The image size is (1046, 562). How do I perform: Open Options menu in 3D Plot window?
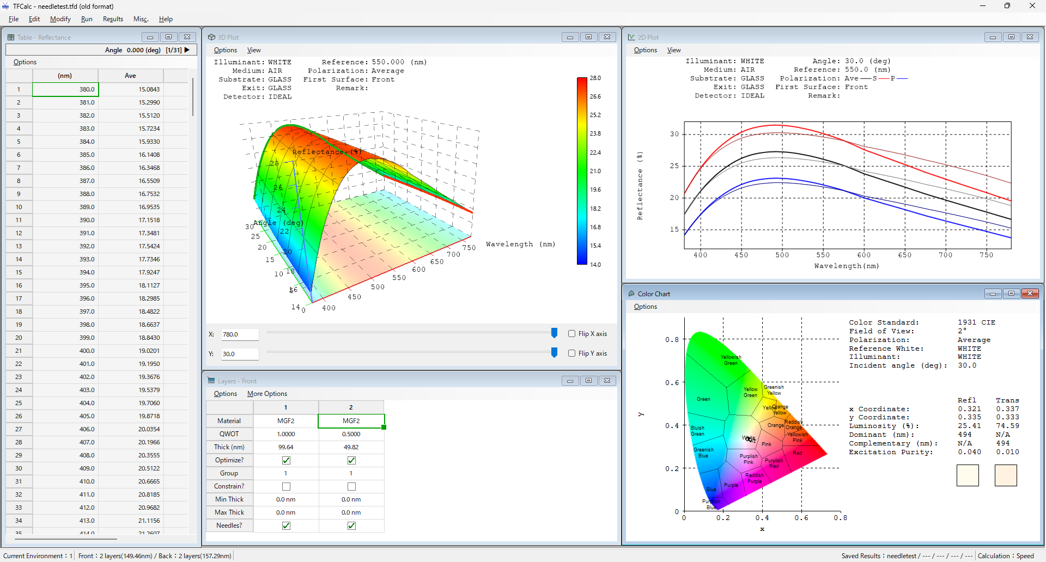pos(226,50)
